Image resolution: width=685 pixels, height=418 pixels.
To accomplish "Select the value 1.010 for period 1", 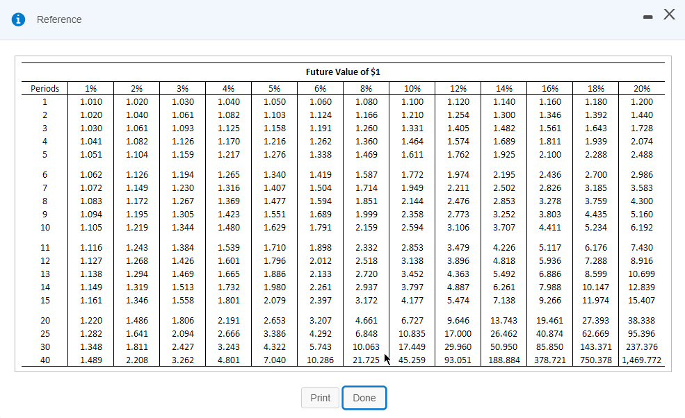I will point(90,101).
